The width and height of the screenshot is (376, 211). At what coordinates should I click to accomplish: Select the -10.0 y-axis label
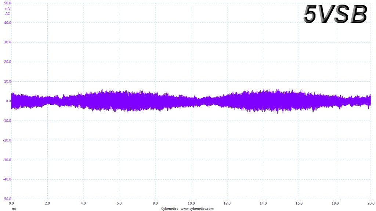point(7,121)
